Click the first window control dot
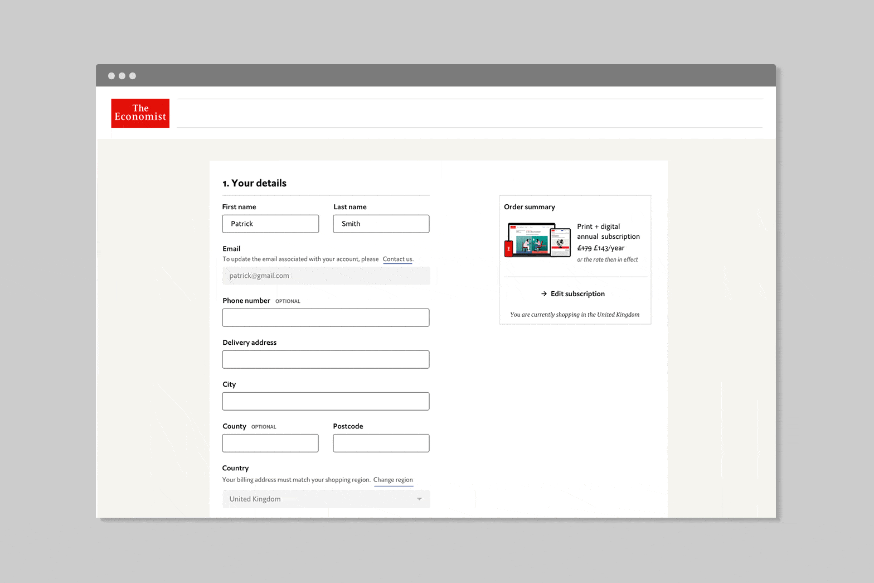Viewport: 874px width, 583px height. (111, 76)
